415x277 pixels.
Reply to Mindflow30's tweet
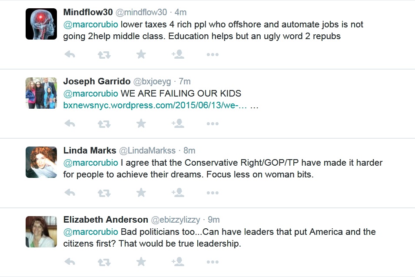(x=70, y=54)
